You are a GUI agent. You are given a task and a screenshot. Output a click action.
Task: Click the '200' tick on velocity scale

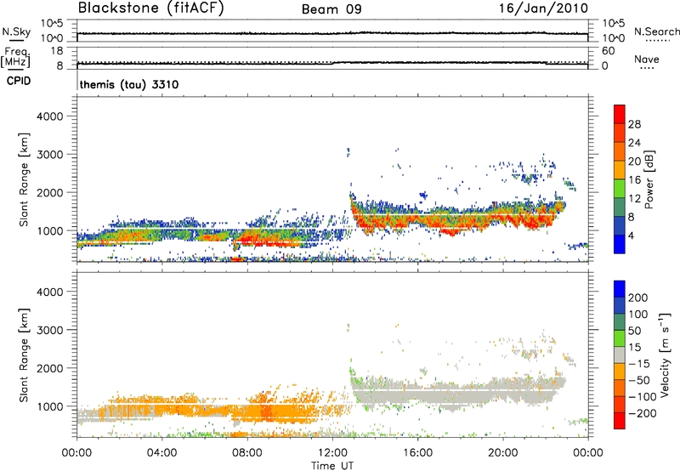click(x=638, y=298)
